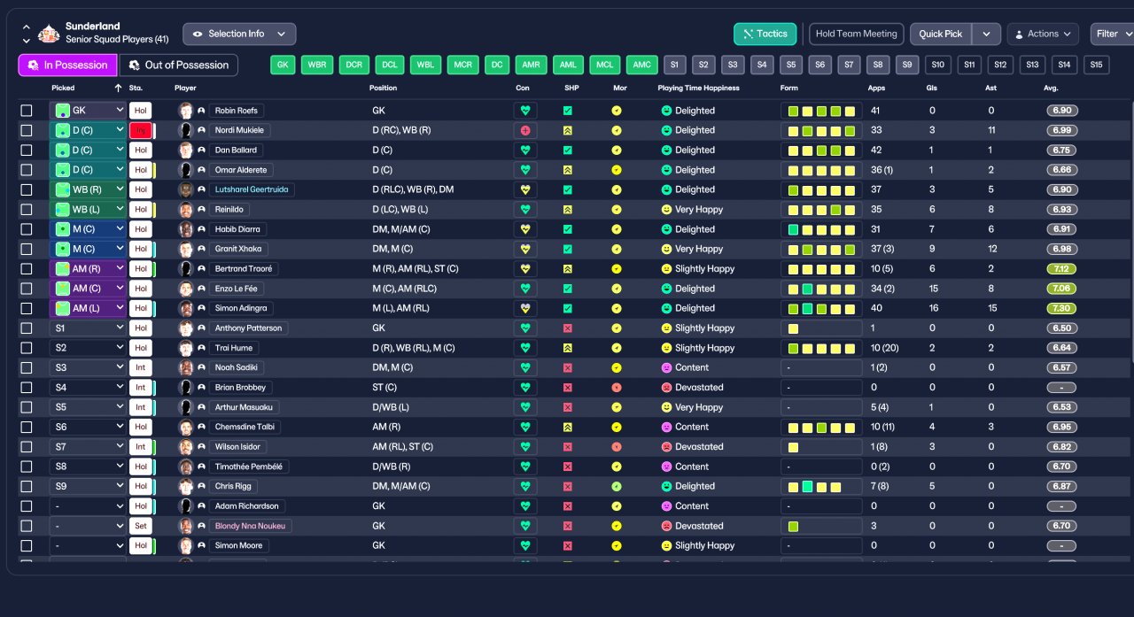The width and height of the screenshot is (1134, 617).
Task: Open the Tactics screen button
Action: [x=765, y=34]
